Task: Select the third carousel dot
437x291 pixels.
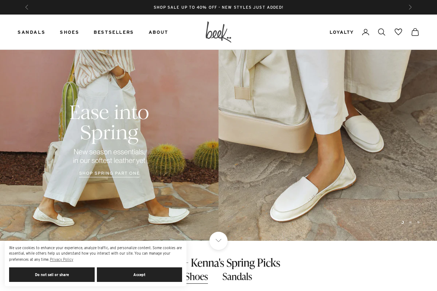Action: [418, 222]
